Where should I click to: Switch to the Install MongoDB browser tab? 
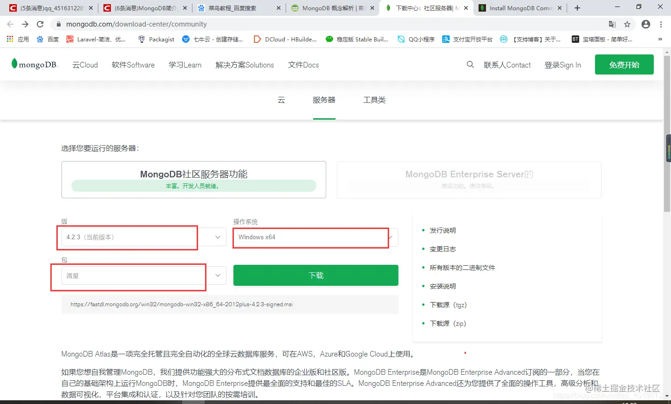point(517,7)
